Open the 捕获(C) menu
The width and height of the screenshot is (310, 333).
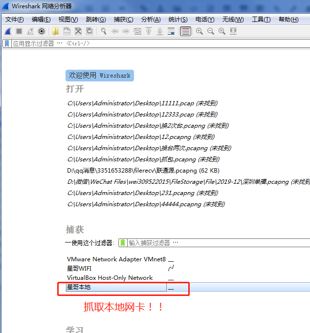[x=123, y=20]
